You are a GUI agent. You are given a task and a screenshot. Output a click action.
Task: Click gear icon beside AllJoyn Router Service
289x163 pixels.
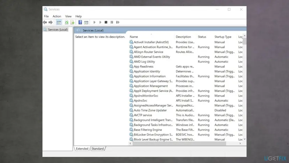click(x=131, y=52)
